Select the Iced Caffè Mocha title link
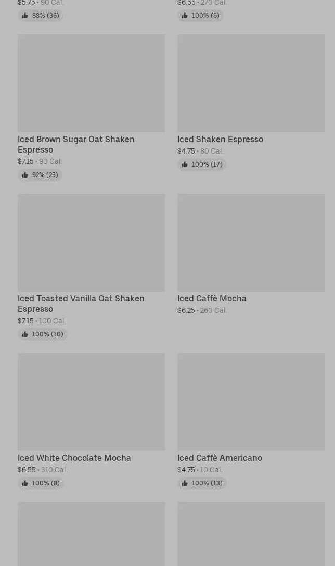Screen dimensions: 335x566 click(212, 298)
